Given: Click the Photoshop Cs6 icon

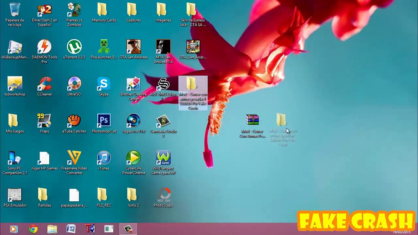Looking at the screenshot, I should [x=104, y=124].
